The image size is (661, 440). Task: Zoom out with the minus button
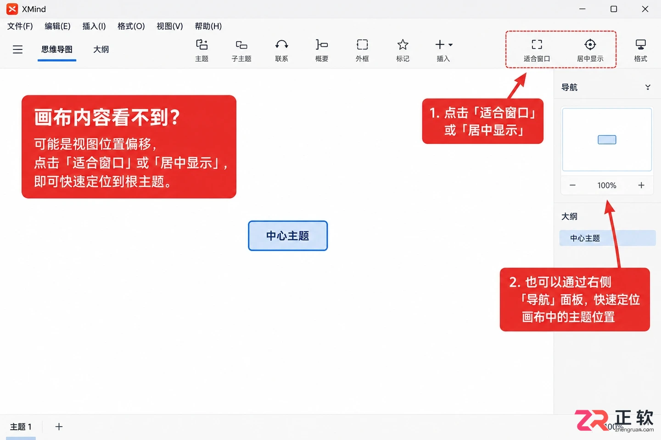pyautogui.click(x=572, y=185)
